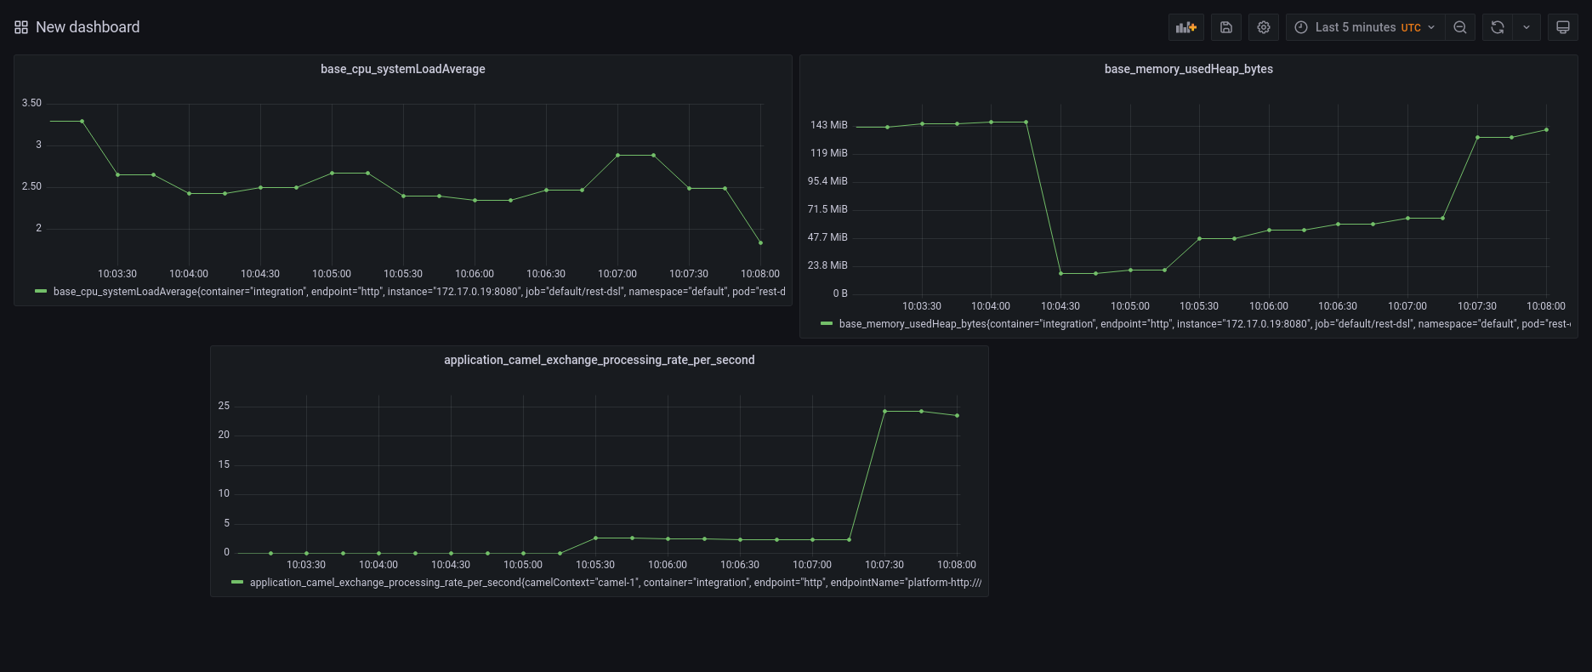Image resolution: width=1592 pixels, height=672 pixels.
Task: Open the base_memory_usedHeap_bytes panel title menu
Action: (x=1188, y=69)
